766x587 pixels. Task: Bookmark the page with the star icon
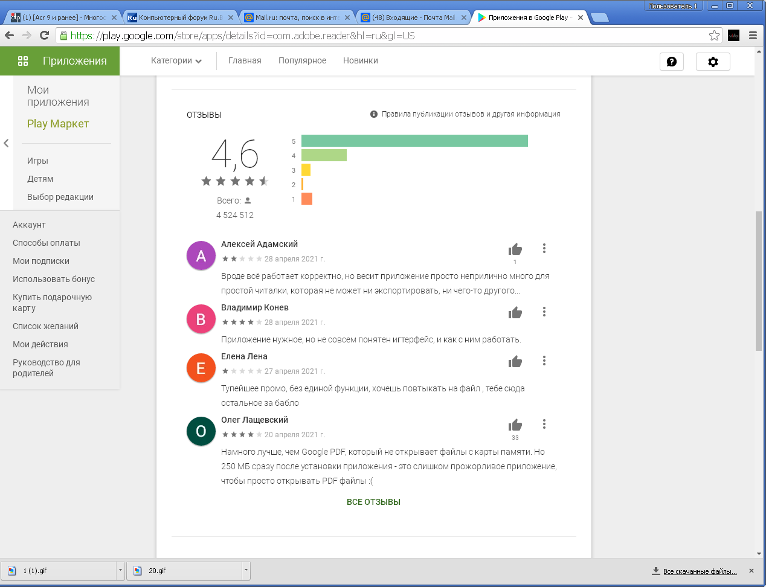[714, 36]
